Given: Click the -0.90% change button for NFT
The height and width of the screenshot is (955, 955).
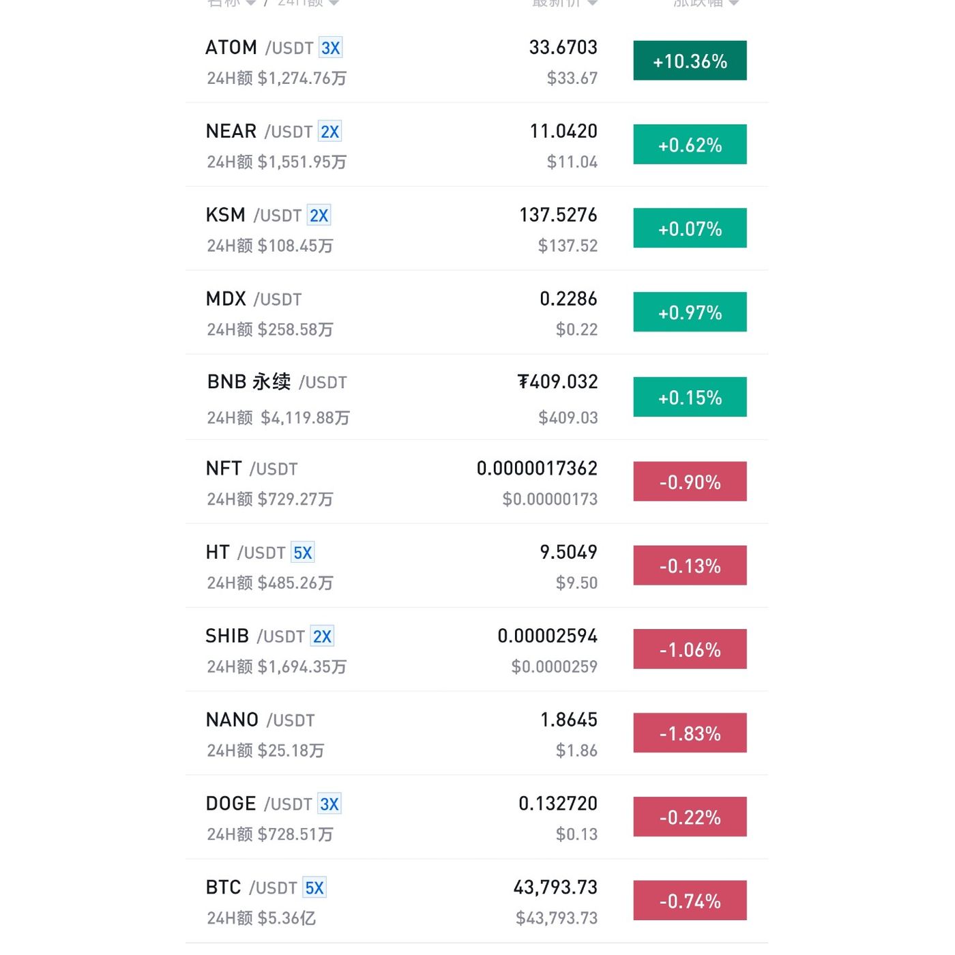Looking at the screenshot, I should (x=690, y=482).
